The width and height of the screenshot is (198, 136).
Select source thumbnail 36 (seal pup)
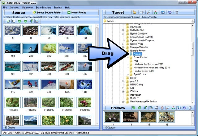coord(49,30)
